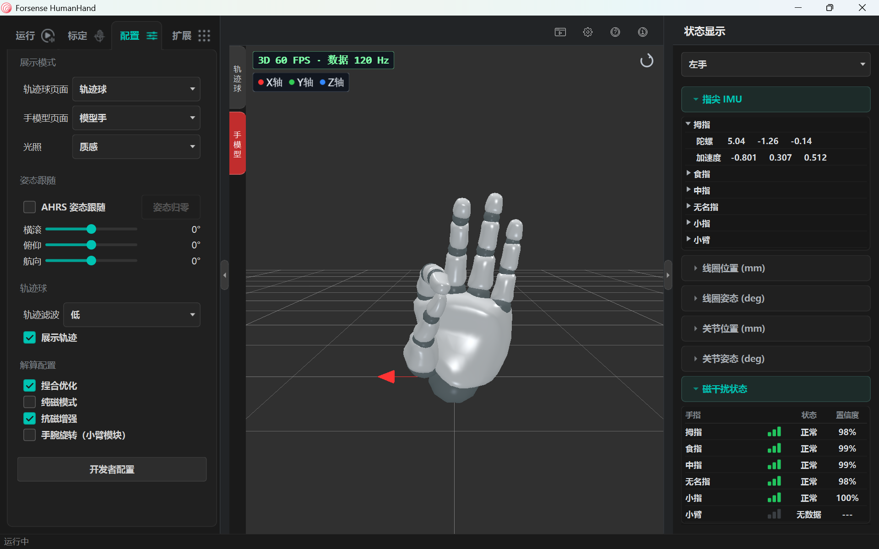Screen dimensions: 879x549
Task: Click 小指 signal strength bars icon
Action: pos(774,498)
